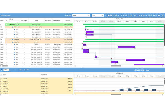The height and width of the screenshot is (109, 165).
Task: Click the folder icon of row 1.2
Action: (13, 40)
